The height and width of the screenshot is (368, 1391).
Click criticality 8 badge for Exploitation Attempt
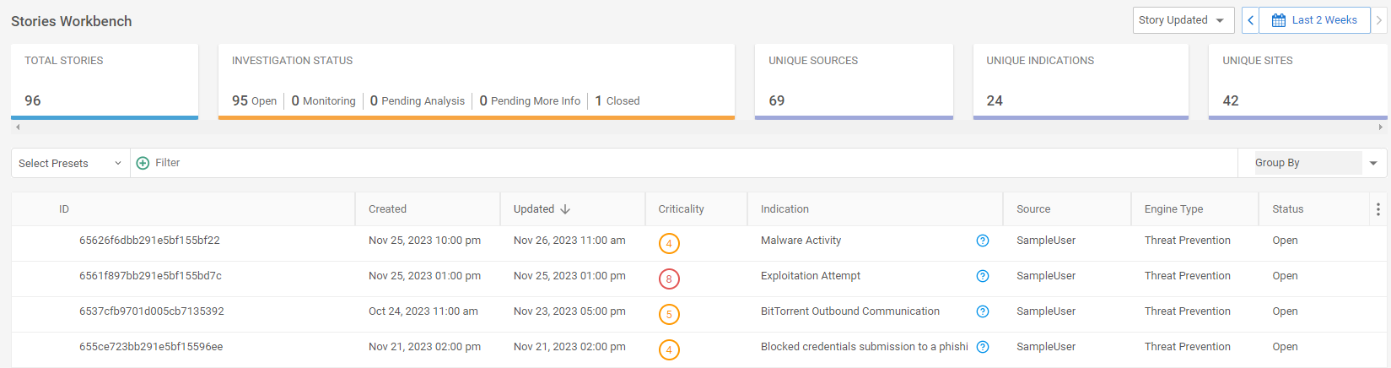[669, 279]
